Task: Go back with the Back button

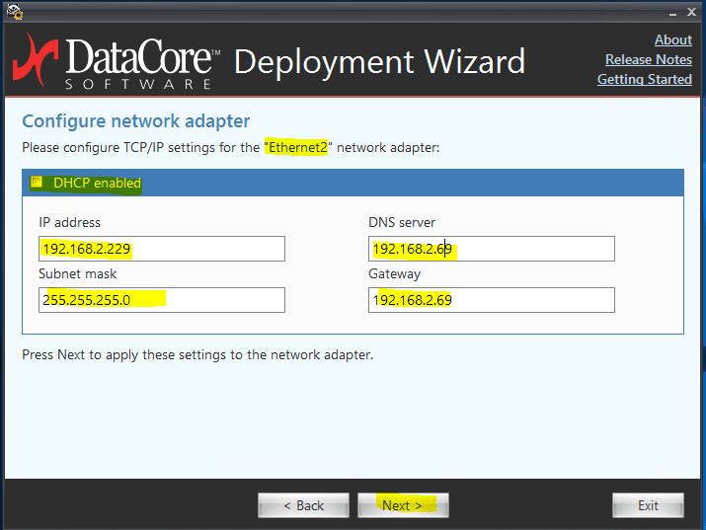Action: (x=303, y=505)
